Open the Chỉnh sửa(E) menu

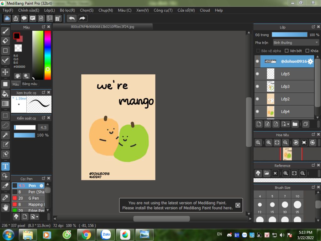click(x=29, y=10)
